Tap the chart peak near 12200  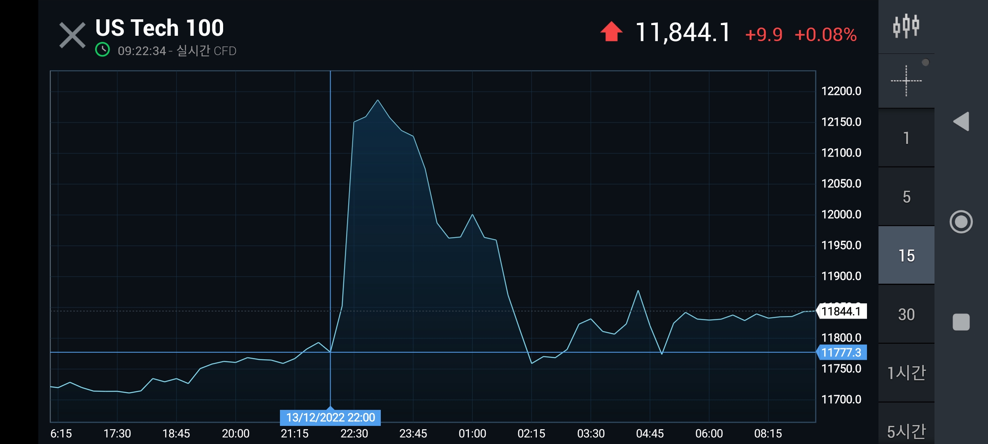tap(377, 100)
